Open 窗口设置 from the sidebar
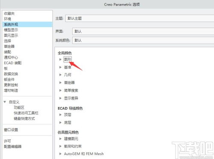 point(11,130)
